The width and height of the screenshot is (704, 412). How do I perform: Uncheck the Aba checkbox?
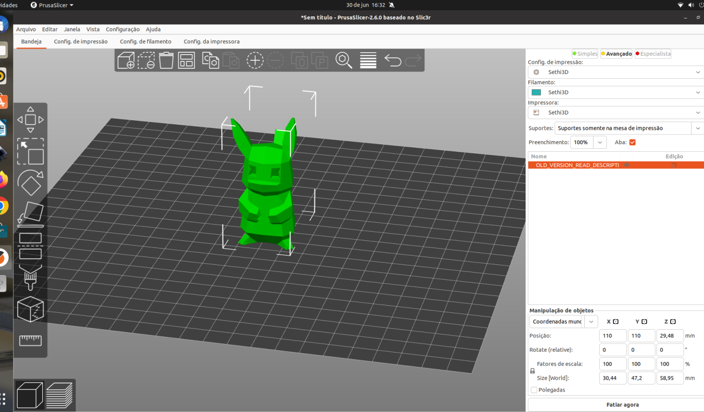(632, 142)
